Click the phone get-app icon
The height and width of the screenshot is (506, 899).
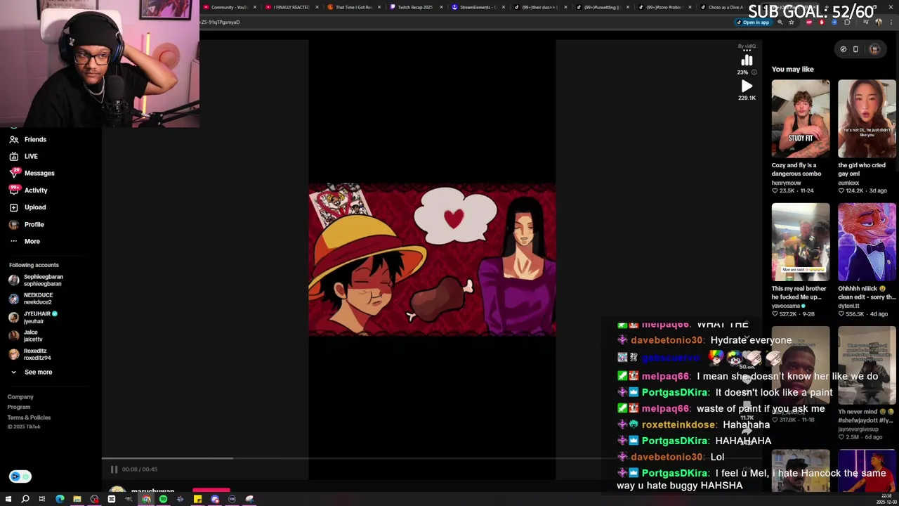point(855,49)
